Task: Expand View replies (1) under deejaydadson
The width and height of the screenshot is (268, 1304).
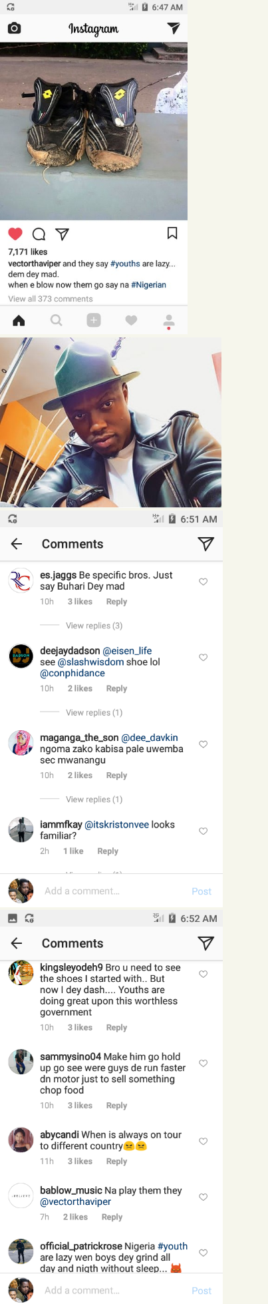Action: [x=94, y=712]
